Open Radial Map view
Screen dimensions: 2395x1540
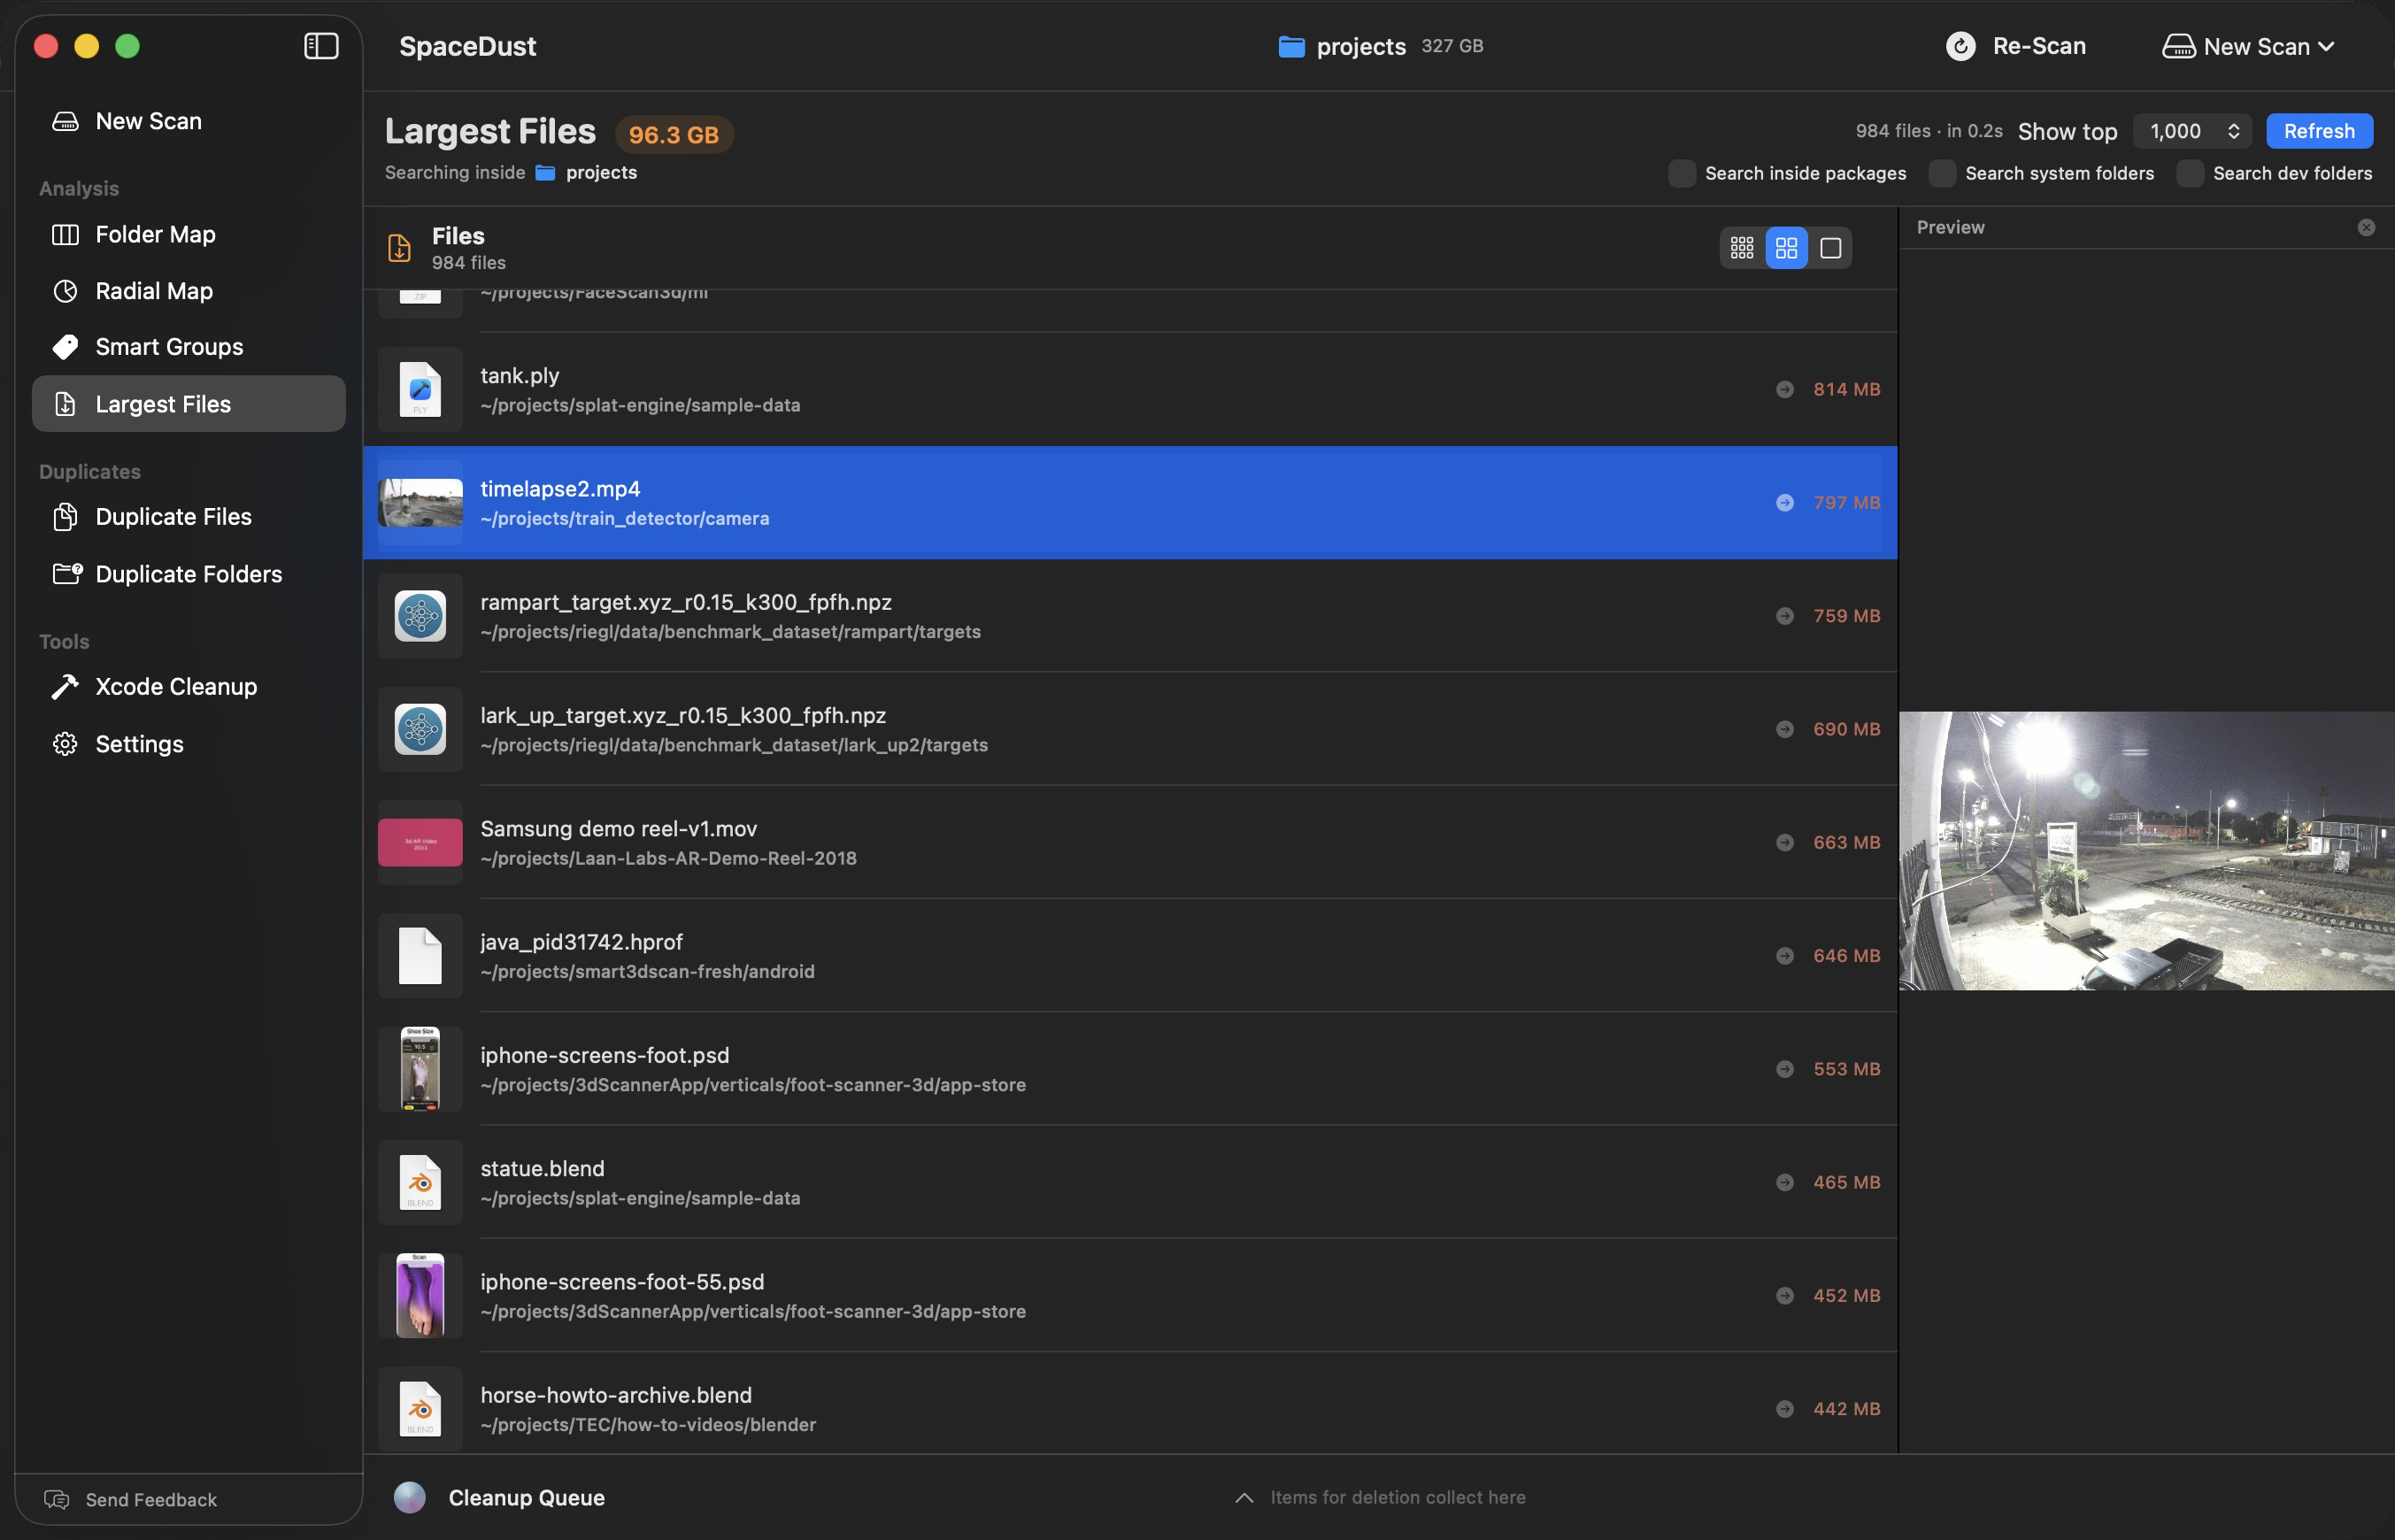pos(189,291)
